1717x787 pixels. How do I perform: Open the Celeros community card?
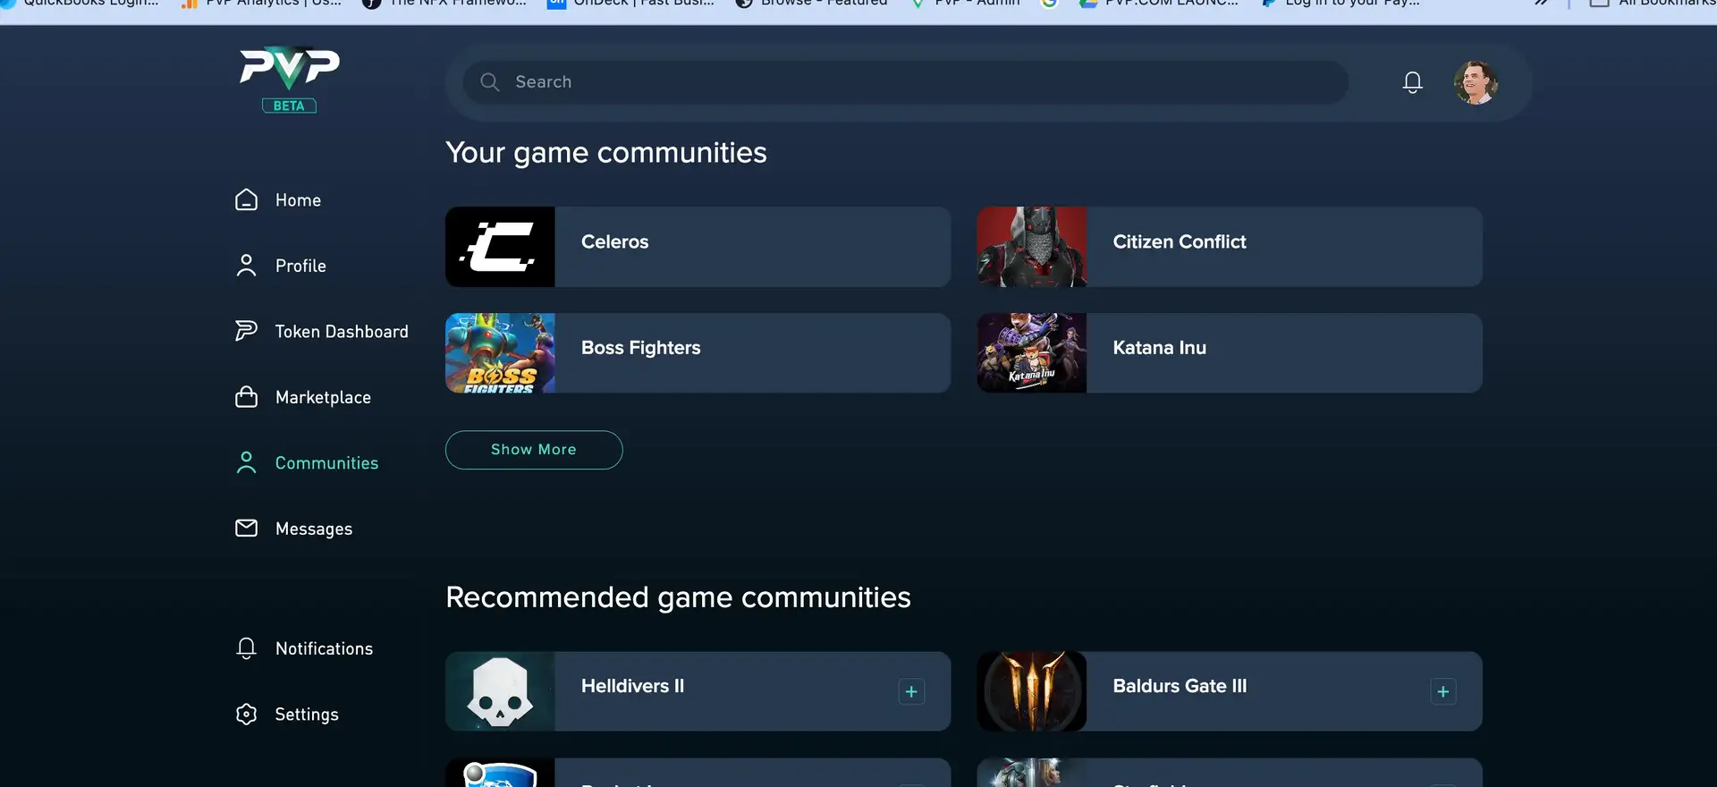[x=698, y=247]
